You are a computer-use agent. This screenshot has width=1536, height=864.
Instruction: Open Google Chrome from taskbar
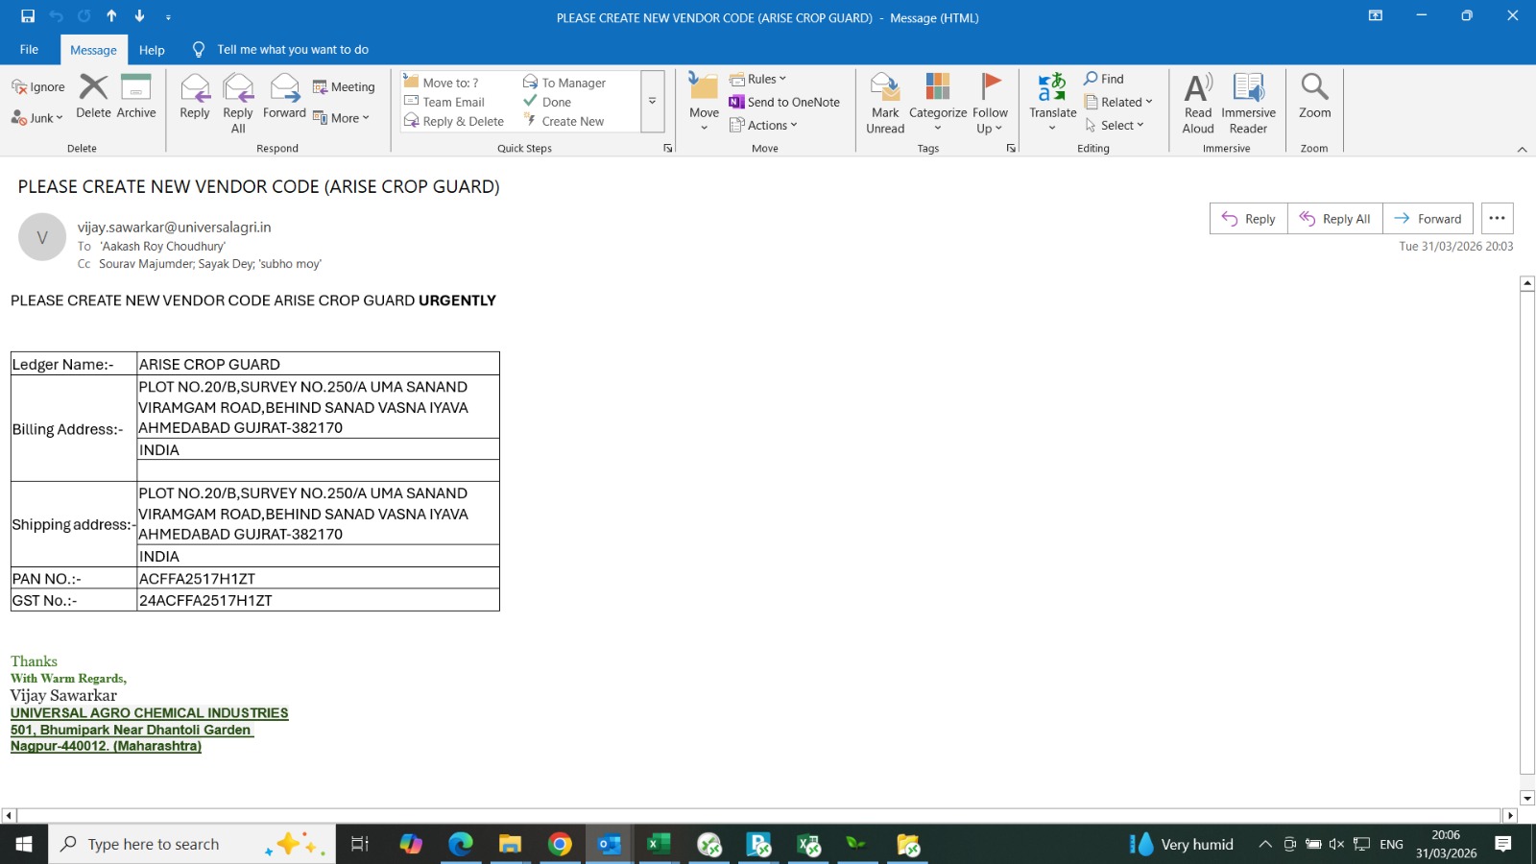560,844
